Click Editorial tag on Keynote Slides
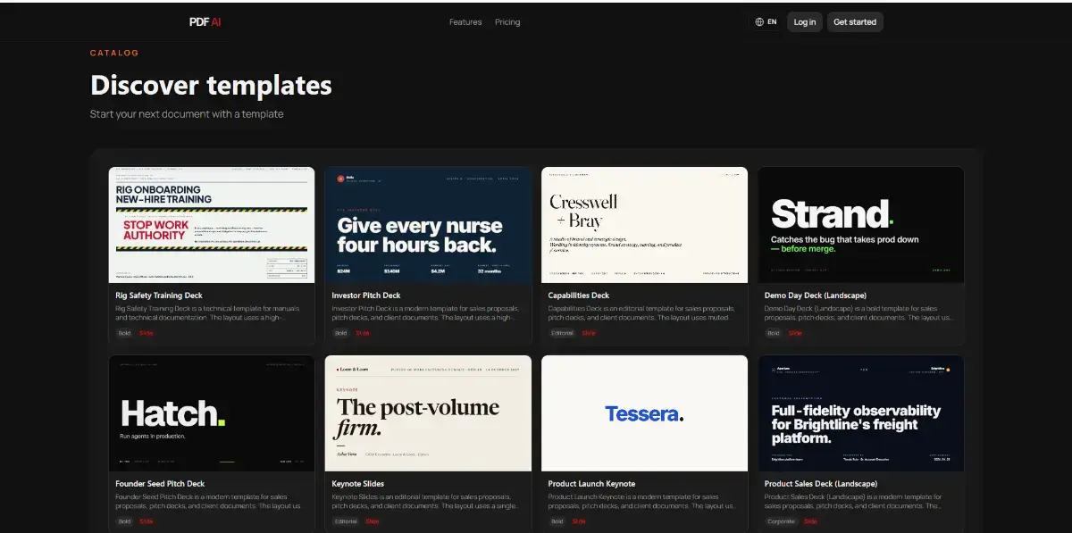 click(x=346, y=521)
